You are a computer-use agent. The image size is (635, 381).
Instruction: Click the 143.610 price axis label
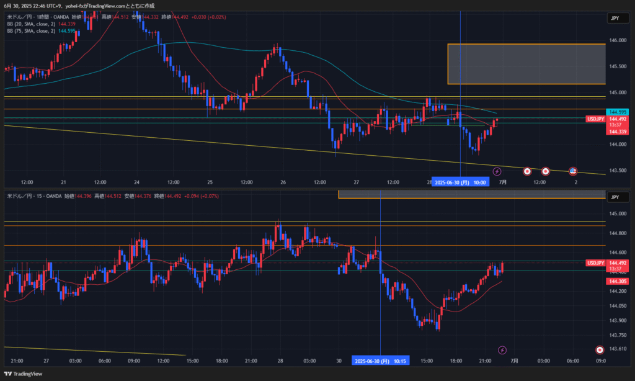[618, 349]
